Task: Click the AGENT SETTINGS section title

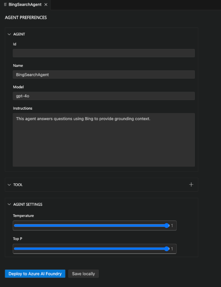Action: pyautogui.click(x=28, y=204)
